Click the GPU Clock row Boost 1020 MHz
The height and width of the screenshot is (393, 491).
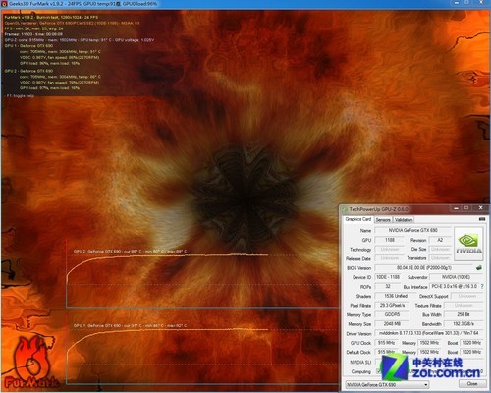coord(471,343)
